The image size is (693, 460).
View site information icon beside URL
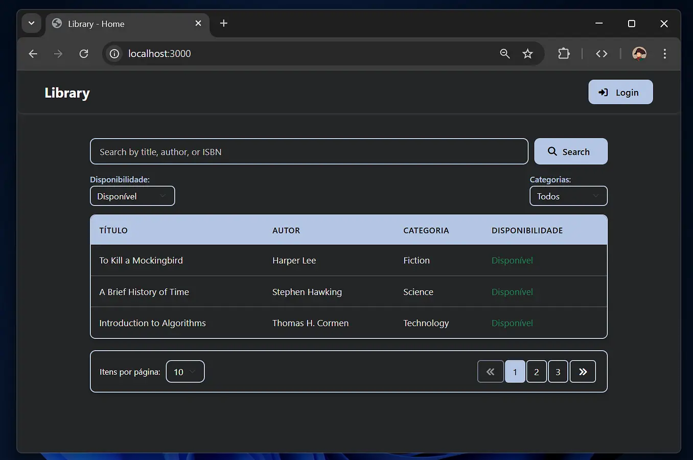coord(114,54)
